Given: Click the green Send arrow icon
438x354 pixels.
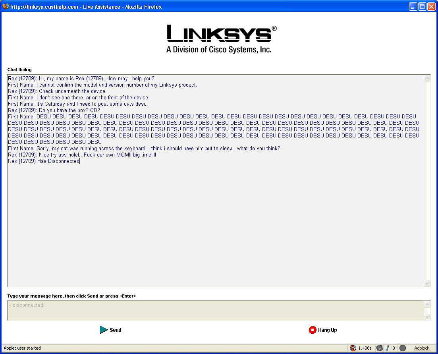Looking at the screenshot, I should click(104, 330).
